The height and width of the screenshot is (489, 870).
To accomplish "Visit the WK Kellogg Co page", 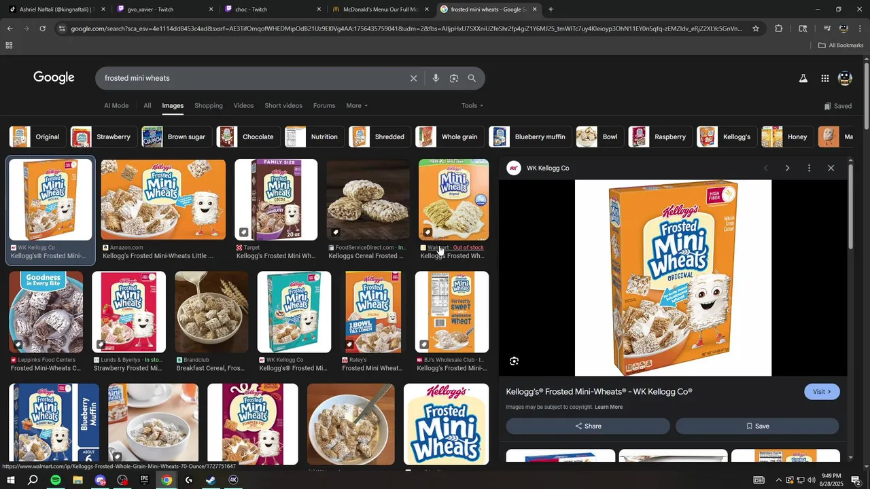I will coord(822,392).
